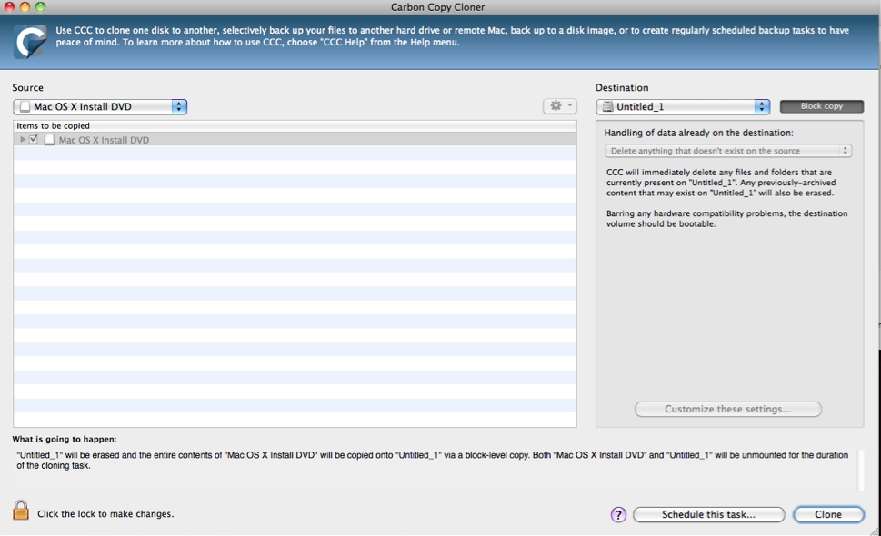Image resolution: width=881 pixels, height=536 pixels.
Task: Click the Destination disk icon for Untitled_1
Action: pyautogui.click(x=607, y=106)
